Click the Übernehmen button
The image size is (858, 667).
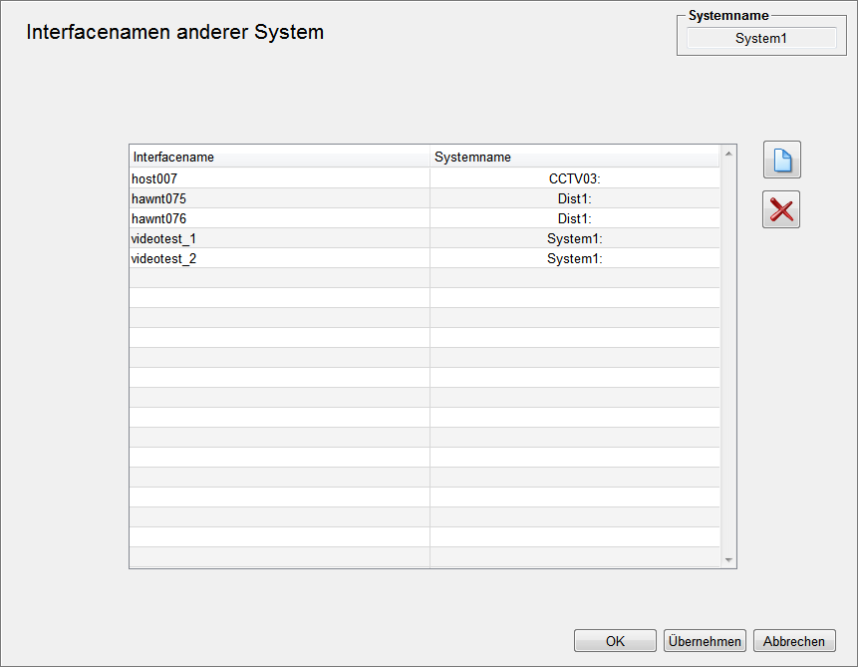coord(705,641)
